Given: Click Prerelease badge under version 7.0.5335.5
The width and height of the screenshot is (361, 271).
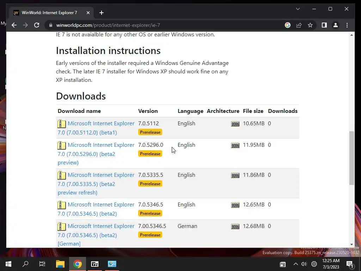Looking at the screenshot, I should 150,183.
